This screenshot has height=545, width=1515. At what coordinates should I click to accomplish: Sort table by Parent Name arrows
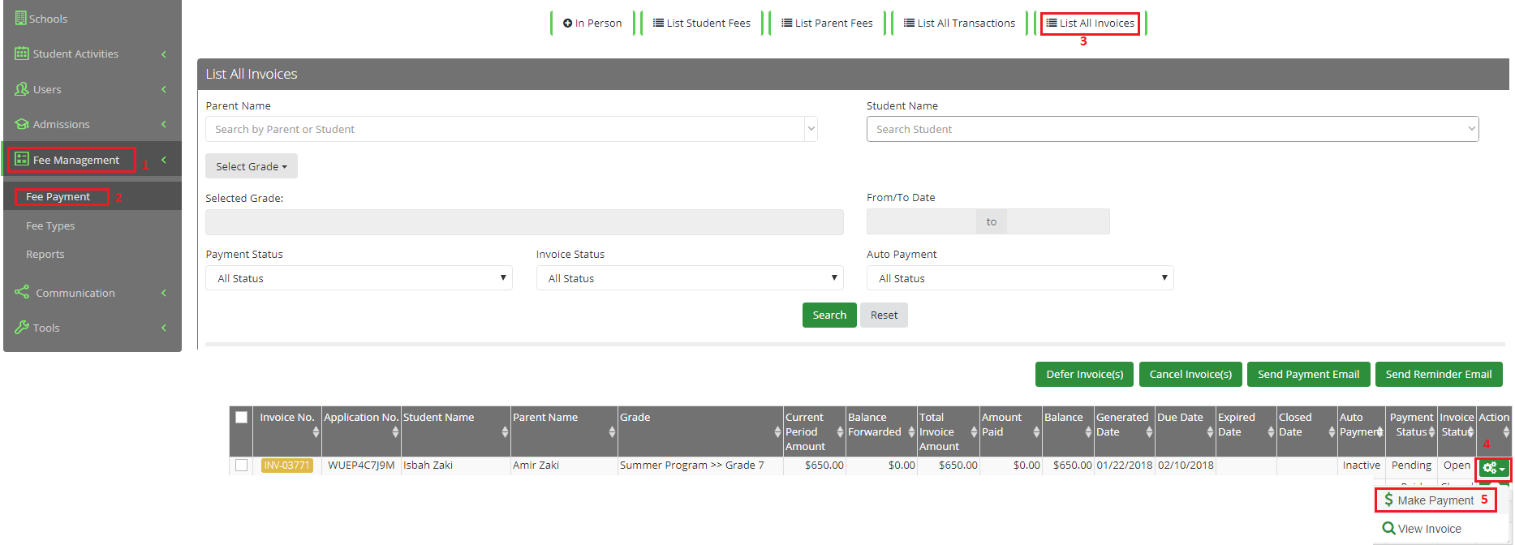612,432
